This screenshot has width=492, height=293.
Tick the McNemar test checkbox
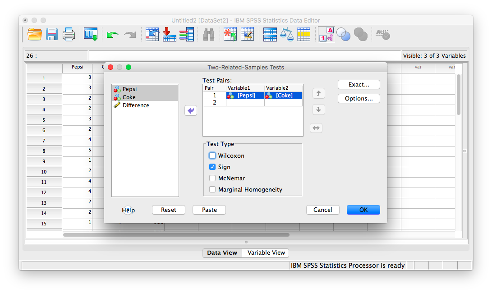212,178
